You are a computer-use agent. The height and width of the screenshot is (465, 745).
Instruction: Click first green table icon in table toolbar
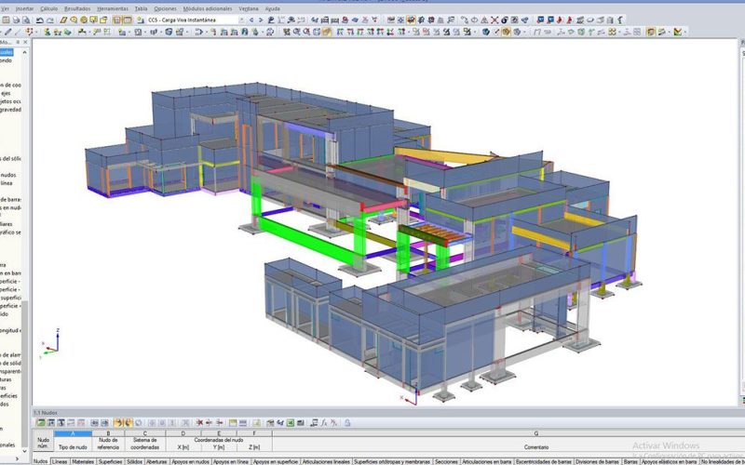click(x=41, y=422)
